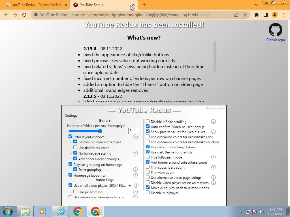290x217 pixels.
Task: Enable True fullscreen mode
Action: (148, 157)
